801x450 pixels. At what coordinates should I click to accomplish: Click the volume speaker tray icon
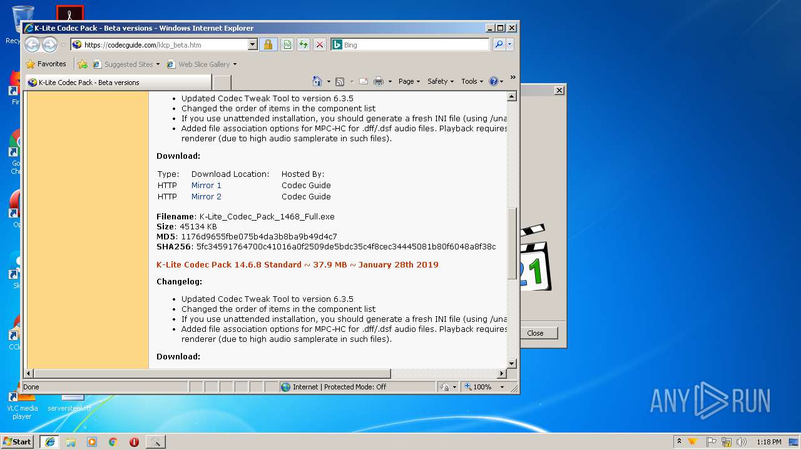(742, 442)
